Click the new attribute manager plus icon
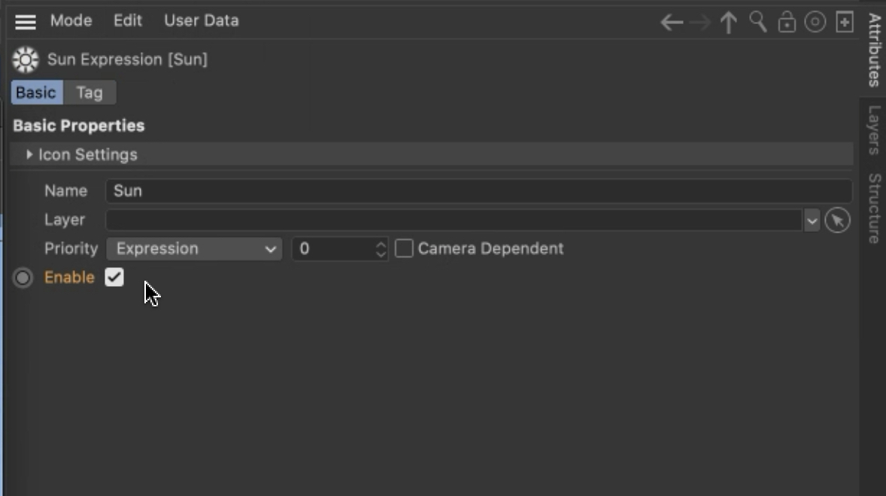This screenshot has height=496, width=886. pos(845,23)
